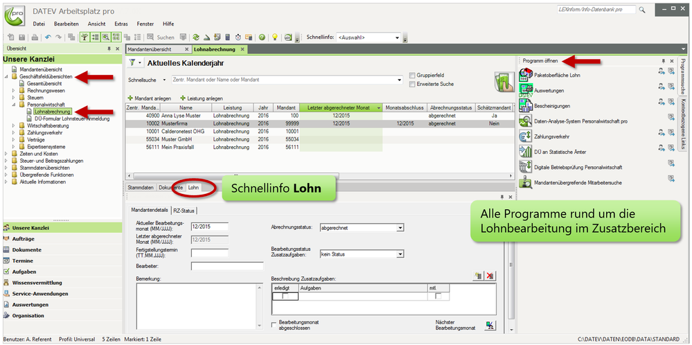Viewport: 692px width, 345px height.
Task: Click the save icon in the toolbar
Action: coord(21,37)
